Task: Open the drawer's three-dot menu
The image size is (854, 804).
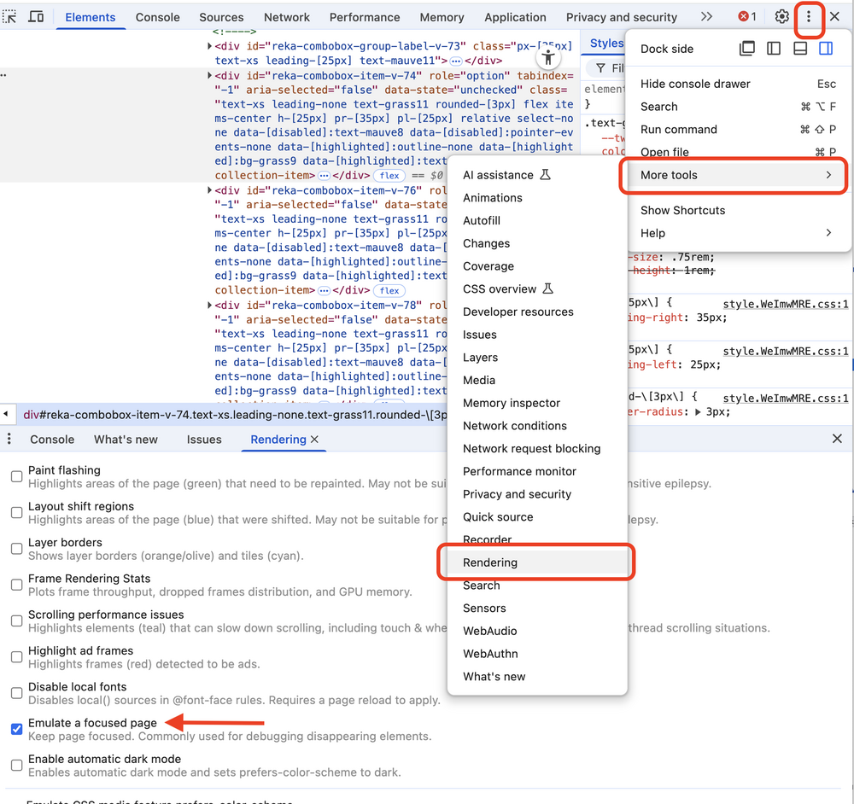Action: click(9, 440)
